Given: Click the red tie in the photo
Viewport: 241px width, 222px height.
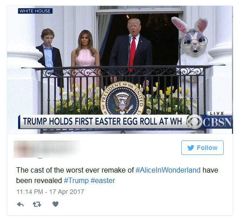Looking at the screenshot, I should (132, 54).
